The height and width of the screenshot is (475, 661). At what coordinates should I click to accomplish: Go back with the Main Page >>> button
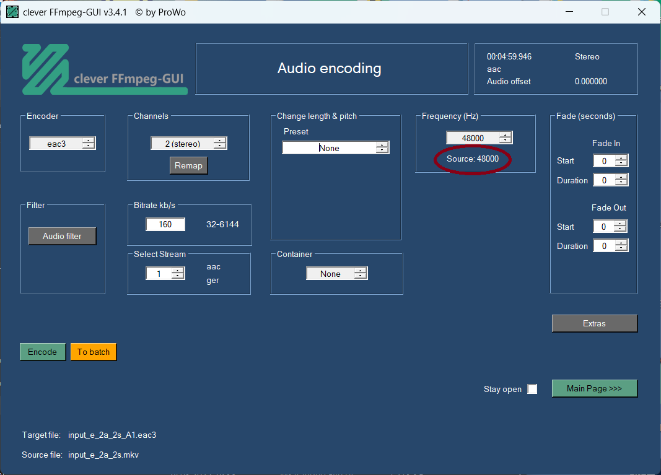click(x=594, y=388)
